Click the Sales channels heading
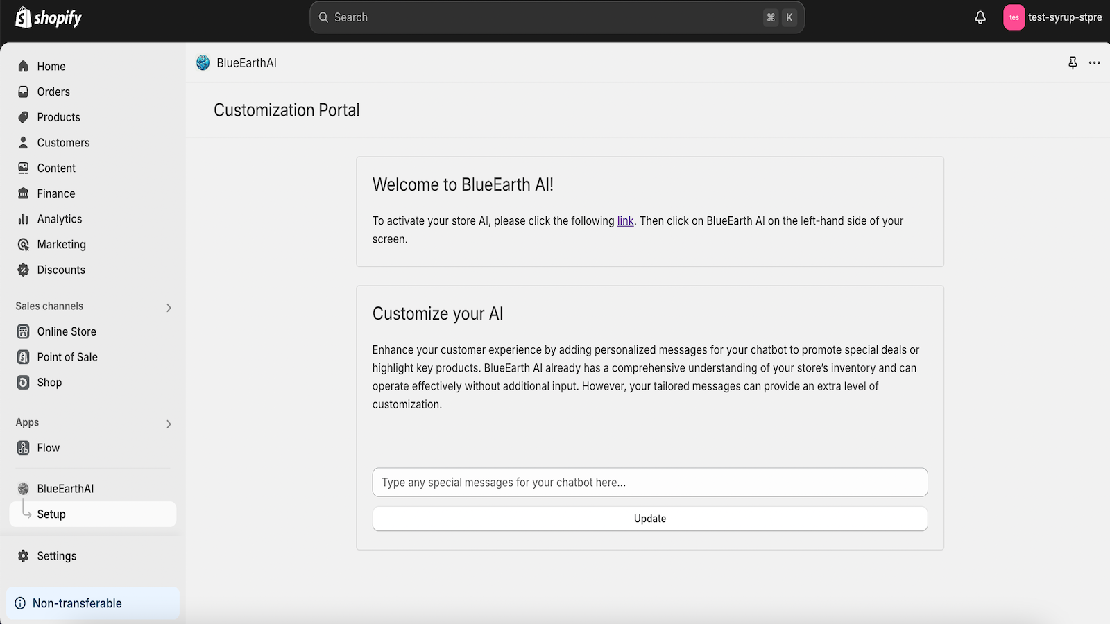The height and width of the screenshot is (624, 1110). (49, 306)
